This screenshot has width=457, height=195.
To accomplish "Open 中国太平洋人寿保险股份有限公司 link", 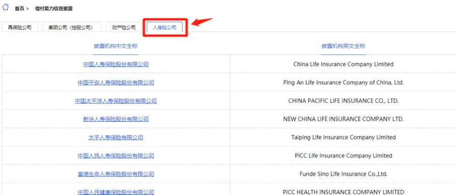I will click(x=116, y=101).
